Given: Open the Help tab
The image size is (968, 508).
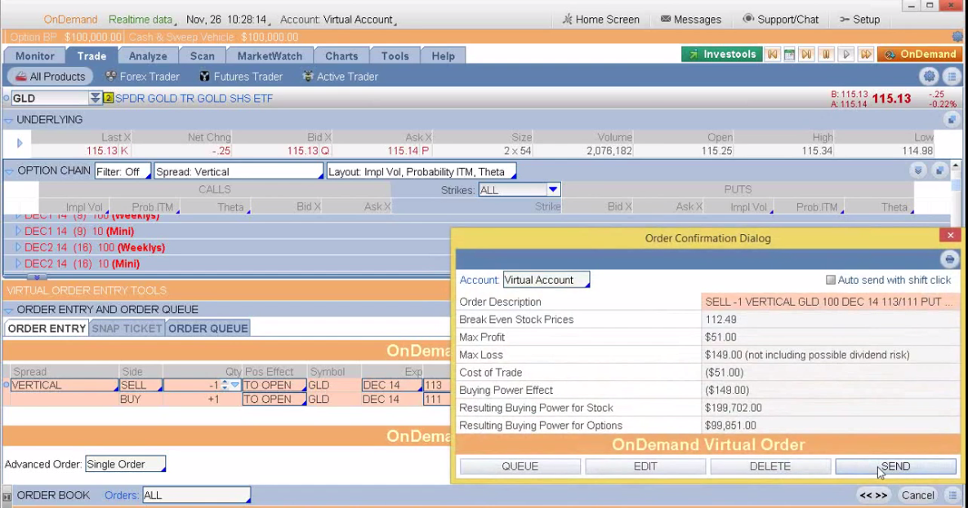Looking at the screenshot, I should click(443, 55).
